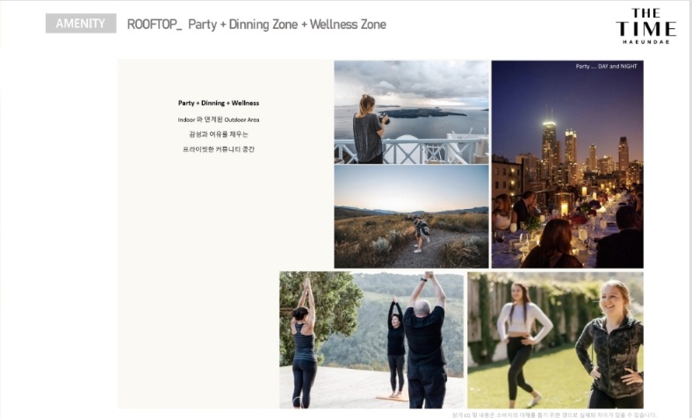Open the two women exercising on grass photo
The width and height of the screenshot is (692, 418).
point(556,340)
